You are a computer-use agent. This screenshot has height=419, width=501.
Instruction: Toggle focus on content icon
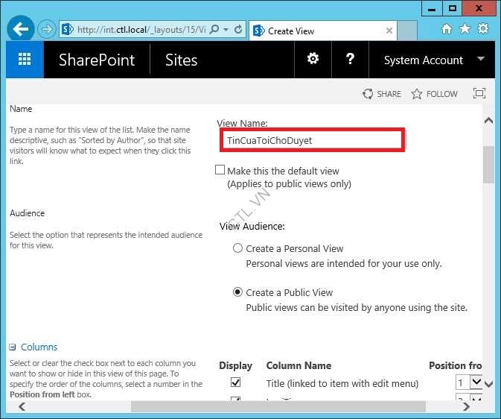coord(479,94)
